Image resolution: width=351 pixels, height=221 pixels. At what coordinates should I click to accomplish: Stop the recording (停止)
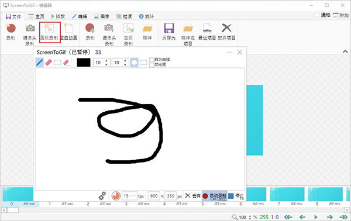click(236, 196)
